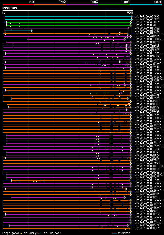
Task: Open the UniRef100_A8IAB5 hit label
Action: click(147, 19)
